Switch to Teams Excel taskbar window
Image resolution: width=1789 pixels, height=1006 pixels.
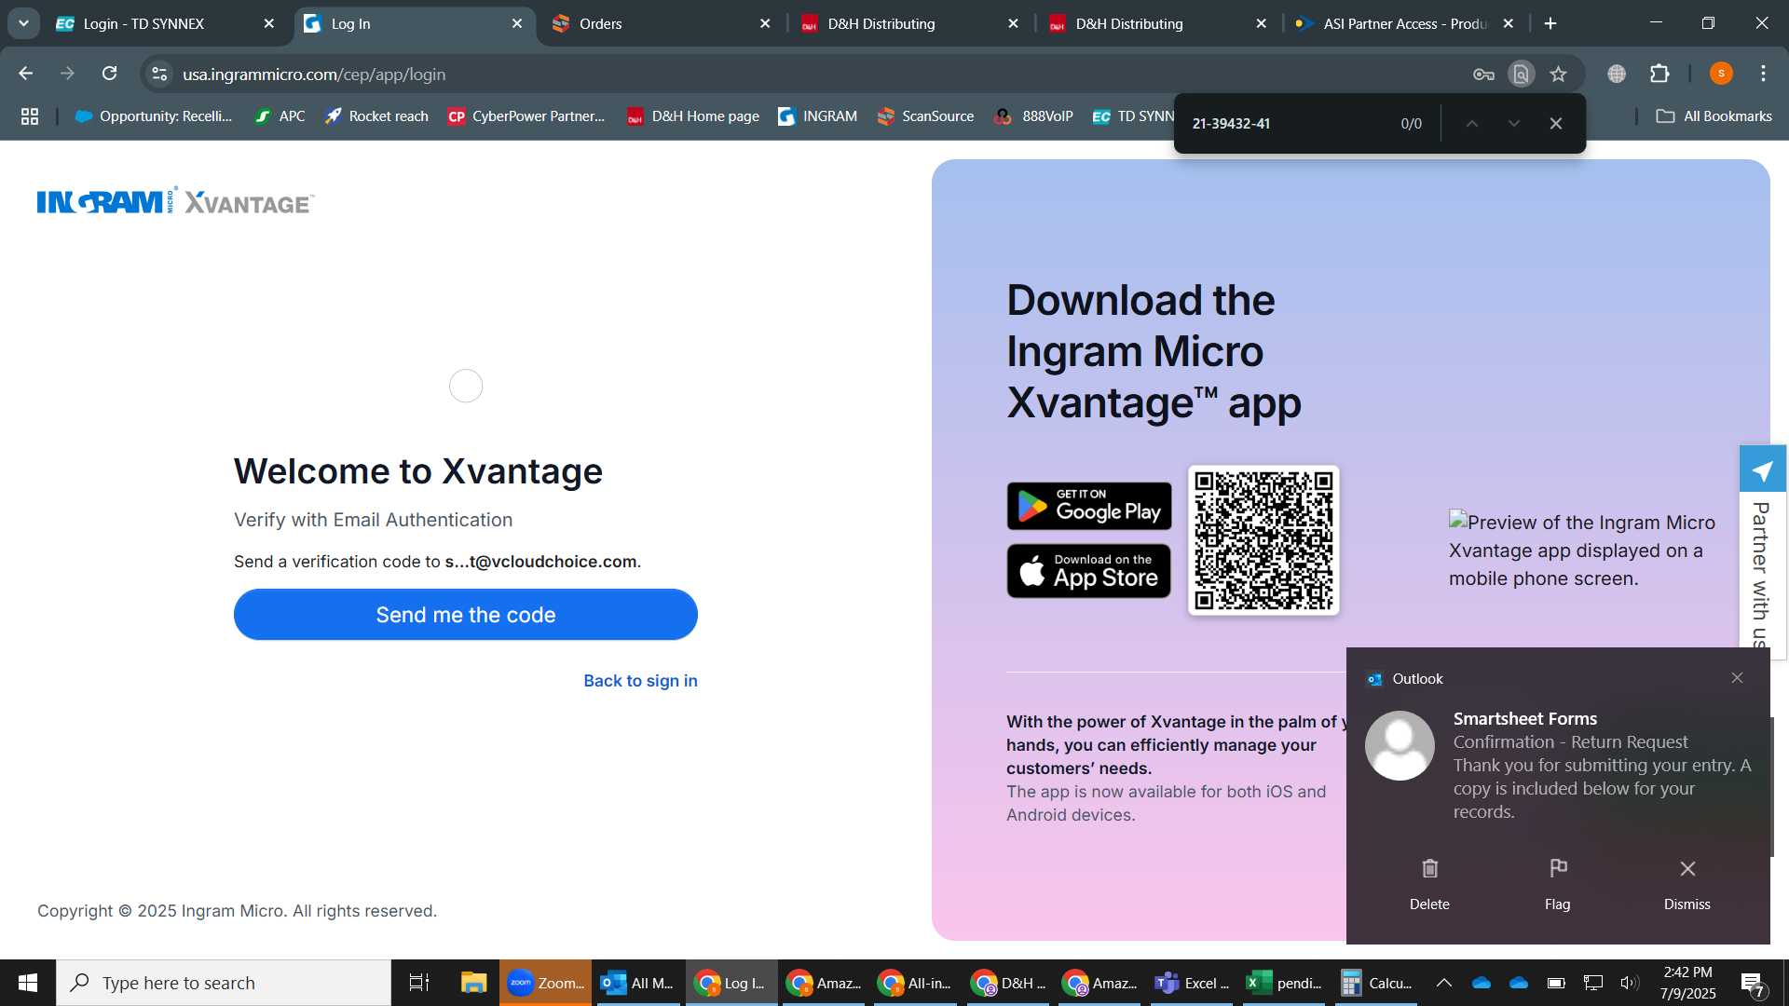[1194, 983]
